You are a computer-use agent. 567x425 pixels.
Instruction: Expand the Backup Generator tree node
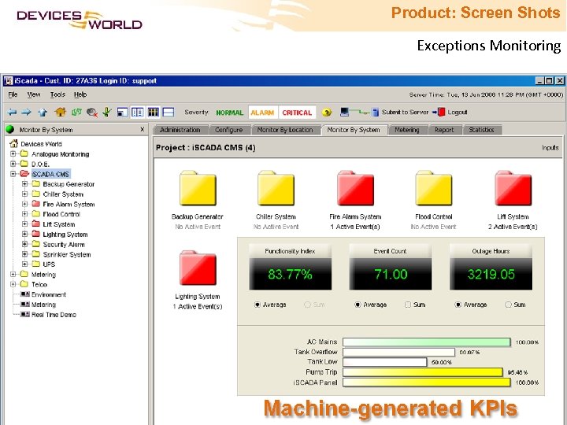(24, 183)
